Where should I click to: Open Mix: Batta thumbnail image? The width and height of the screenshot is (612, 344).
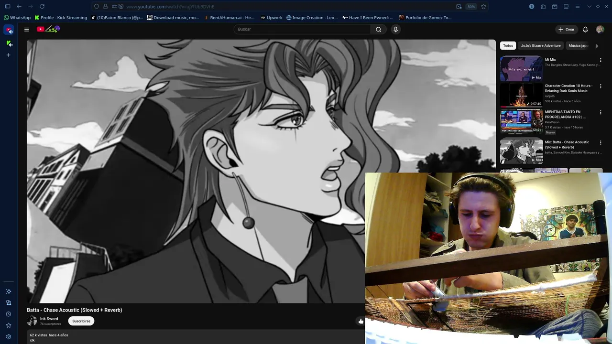[x=521, y=151]
